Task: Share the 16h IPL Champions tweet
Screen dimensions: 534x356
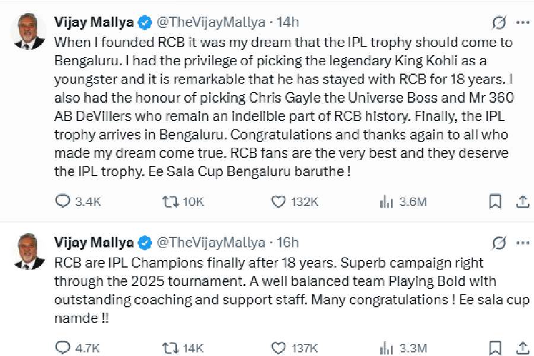Action: tap(522, 347)
